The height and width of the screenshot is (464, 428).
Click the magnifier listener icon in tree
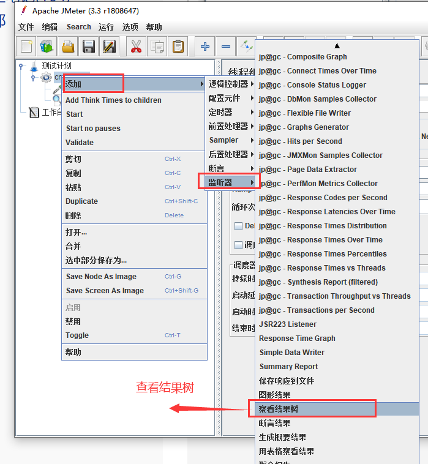(x=57, y=99)
